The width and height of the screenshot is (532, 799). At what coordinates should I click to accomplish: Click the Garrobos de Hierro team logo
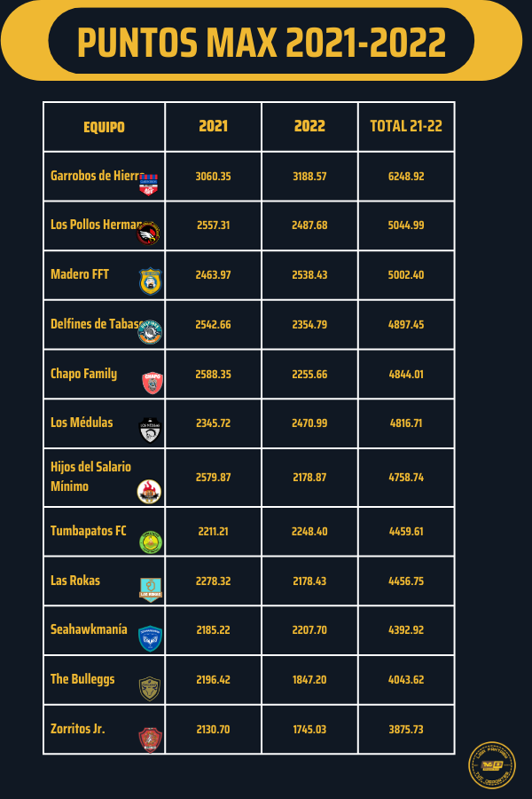point(149,184)
